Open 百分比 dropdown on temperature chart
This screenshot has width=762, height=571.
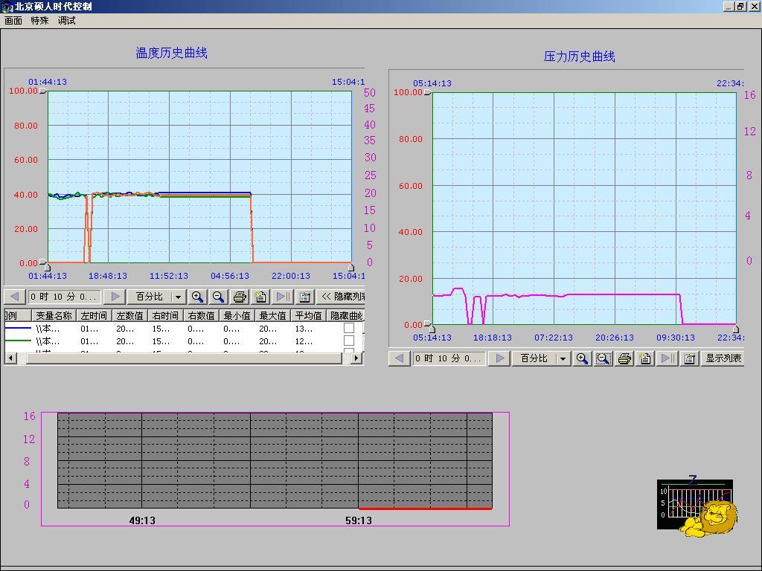[178, 297]
